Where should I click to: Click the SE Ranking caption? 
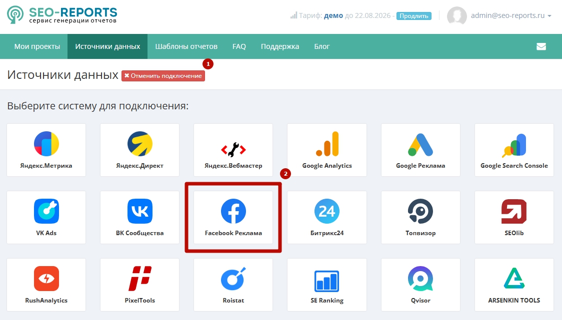(327, 301)
